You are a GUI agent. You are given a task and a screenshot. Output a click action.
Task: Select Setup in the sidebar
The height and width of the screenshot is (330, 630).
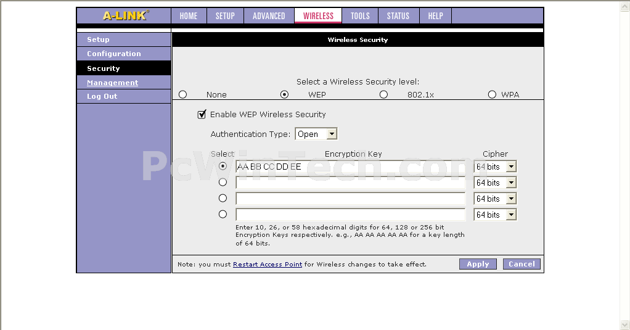(124, 39)
